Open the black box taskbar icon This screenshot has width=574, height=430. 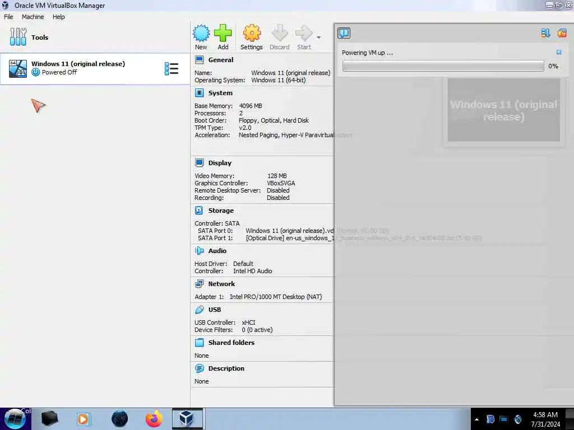pos(49,419)
